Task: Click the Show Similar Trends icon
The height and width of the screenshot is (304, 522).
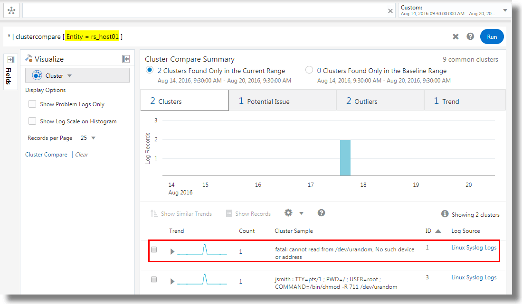Action: [154, 213]
